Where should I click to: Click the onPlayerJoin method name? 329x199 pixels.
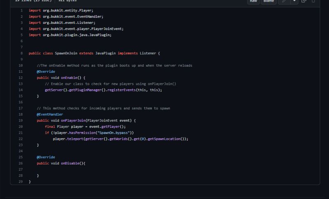pos(73,120)
